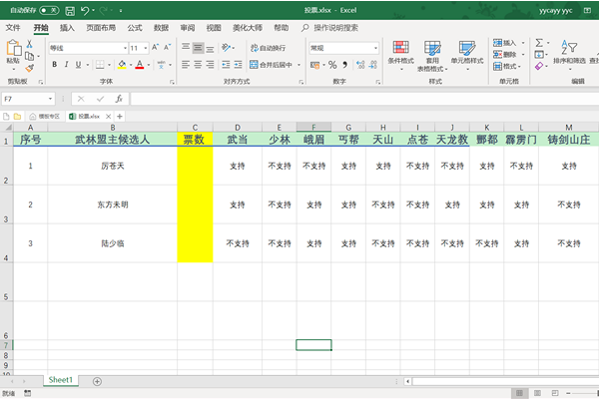This screenshot has height=399, width=599.
Task: Select the Format Painter brush icon
Action: (30, 68)
